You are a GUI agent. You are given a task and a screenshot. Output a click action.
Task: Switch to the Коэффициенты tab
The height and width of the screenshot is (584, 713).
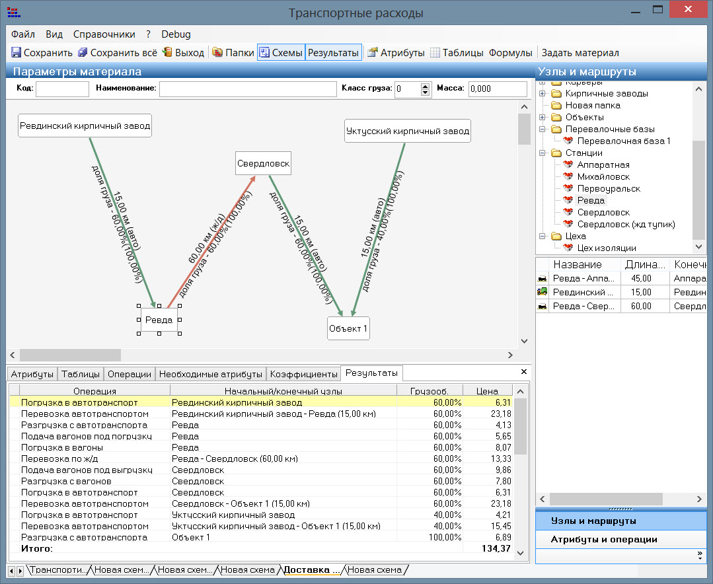(x=304, y=374)
